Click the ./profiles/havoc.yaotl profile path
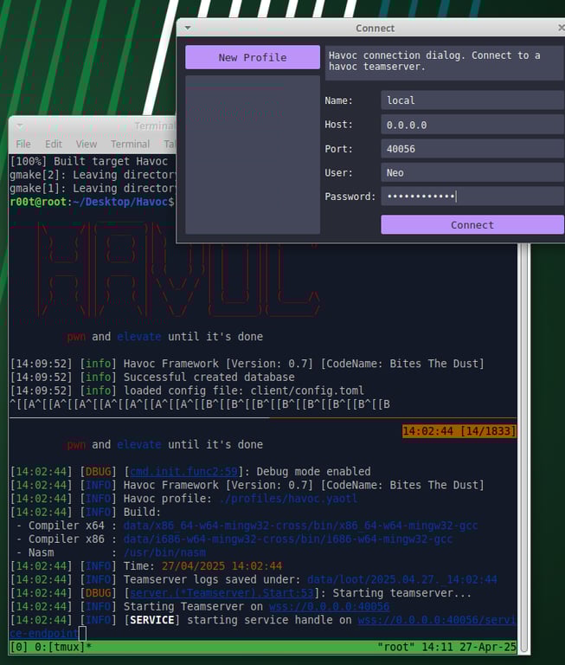Image resolution: width=565 pixels, height=665 pixels. pos(288,499)
